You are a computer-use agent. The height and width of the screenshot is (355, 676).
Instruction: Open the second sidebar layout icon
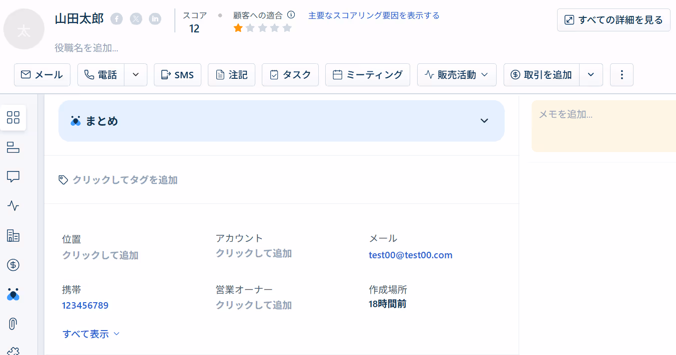[x=13, y=147]
